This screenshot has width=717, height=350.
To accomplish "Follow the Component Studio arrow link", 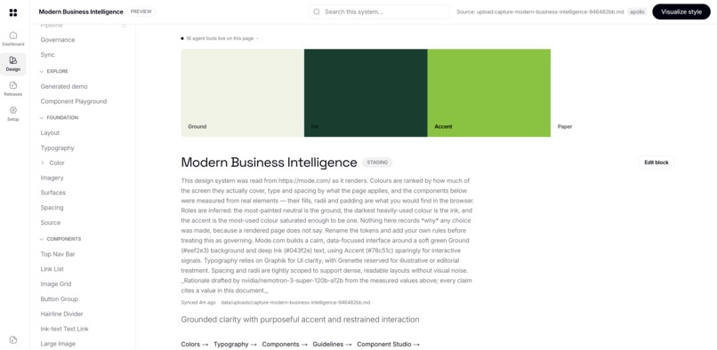I will point(388,345).
